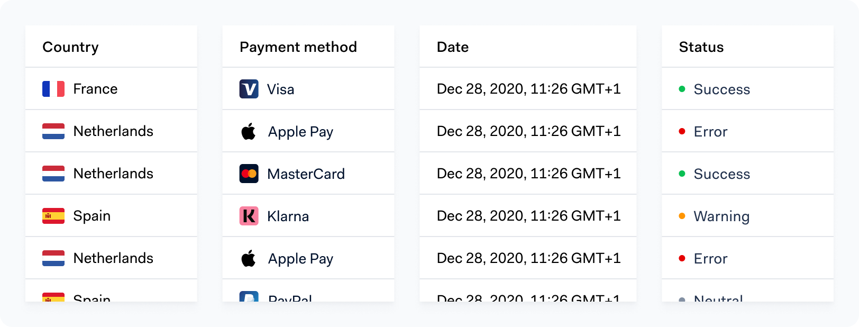Select the date cell in the Visa row
The height and width of the screenshot is (327, 859).
pyautogui.click(x=528, y=89)
